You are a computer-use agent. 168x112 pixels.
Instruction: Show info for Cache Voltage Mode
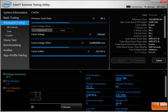53,26
